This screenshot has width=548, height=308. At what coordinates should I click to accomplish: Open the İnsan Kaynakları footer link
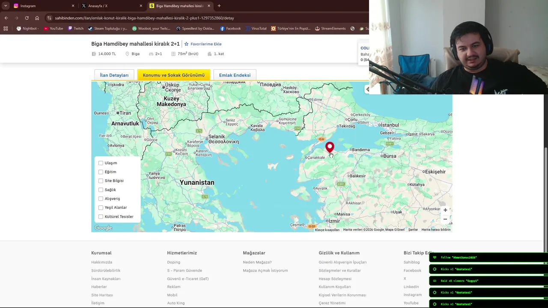pos(106,278)
